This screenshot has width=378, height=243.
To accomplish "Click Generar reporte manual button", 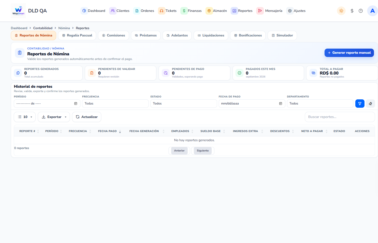I will pos(349,53).
